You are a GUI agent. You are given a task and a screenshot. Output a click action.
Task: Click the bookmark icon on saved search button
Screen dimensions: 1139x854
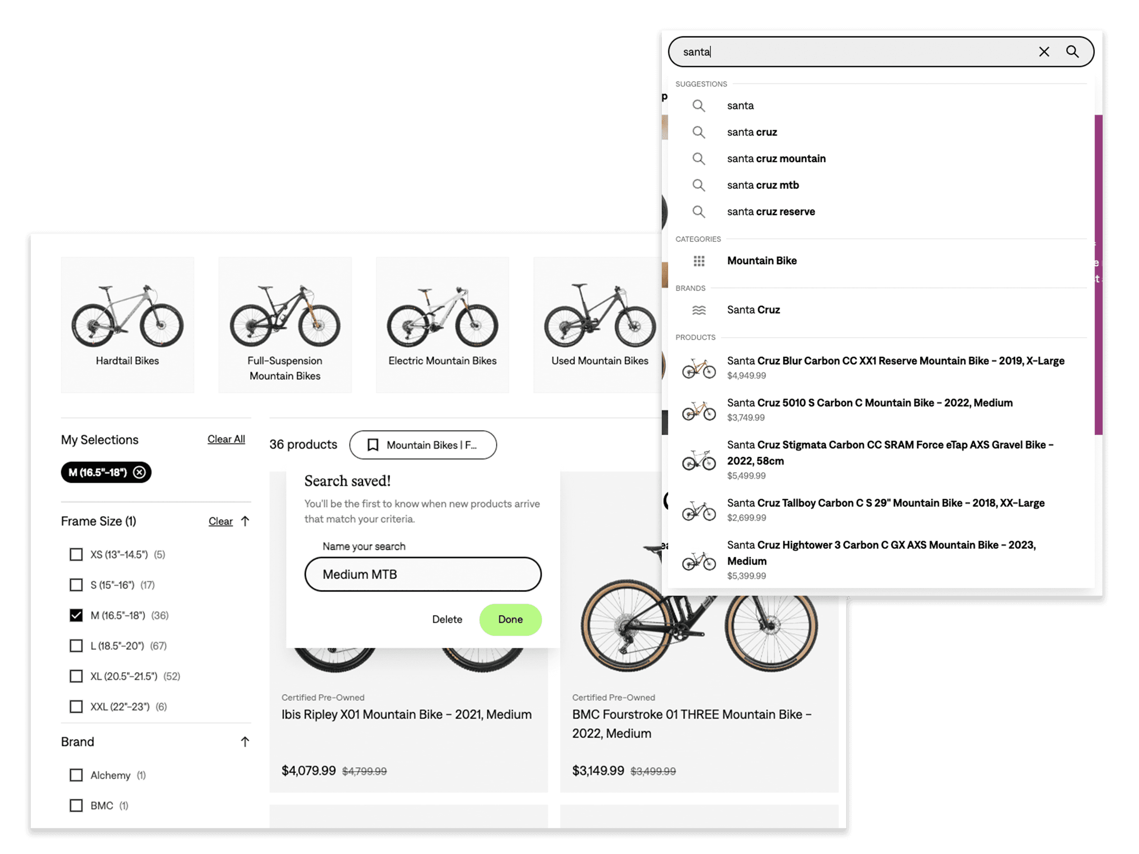[373, 445]
